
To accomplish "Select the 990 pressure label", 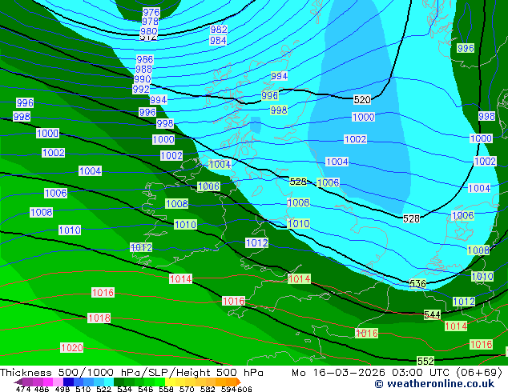I will click(x=143, y=79).
